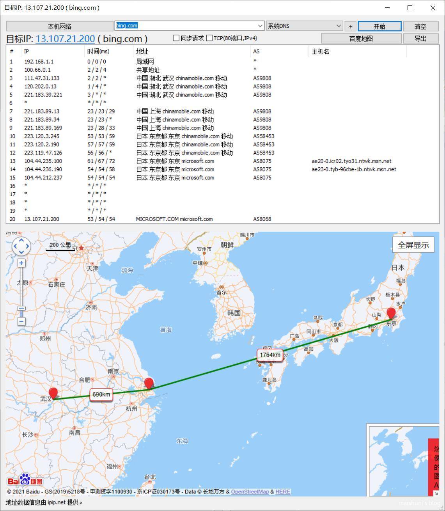
Task: Sort by the 时间(ms) column header
Action: coord(98,51)
